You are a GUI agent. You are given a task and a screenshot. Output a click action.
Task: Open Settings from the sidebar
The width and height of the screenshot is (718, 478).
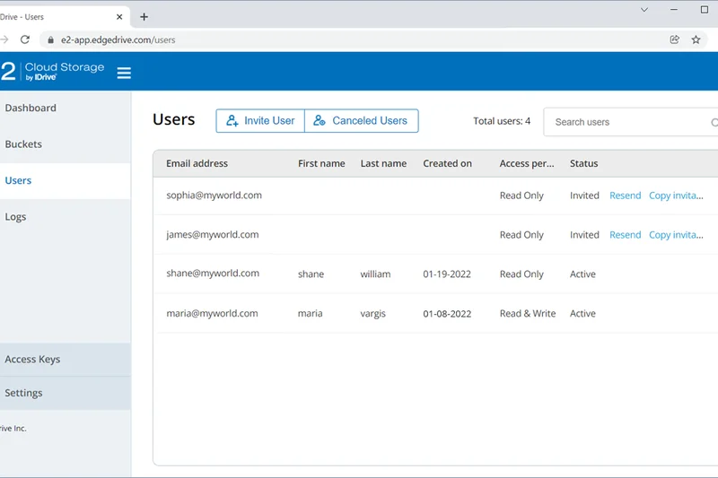tap(23, 393)
